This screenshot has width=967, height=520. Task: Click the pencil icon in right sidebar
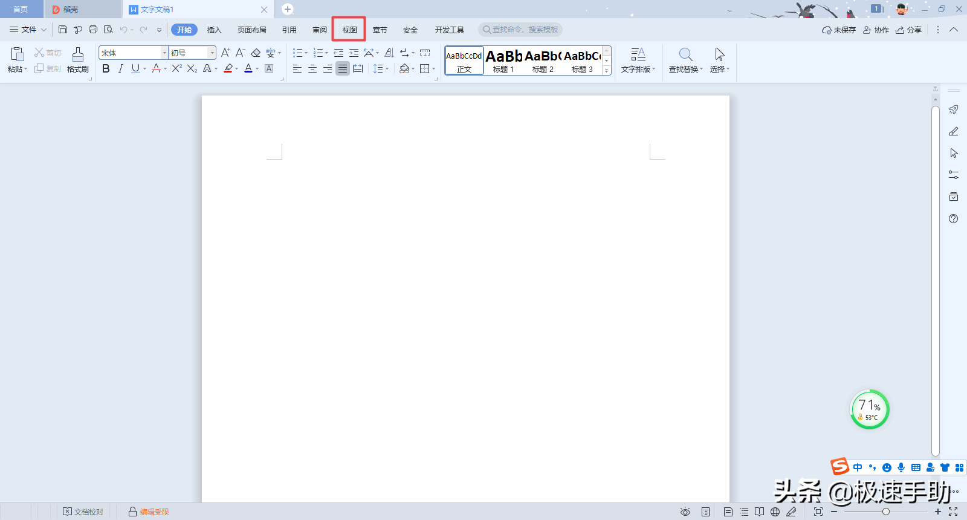click(954, 131)
